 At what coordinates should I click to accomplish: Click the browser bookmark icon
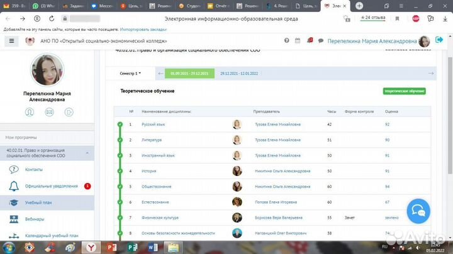[397, 19]
